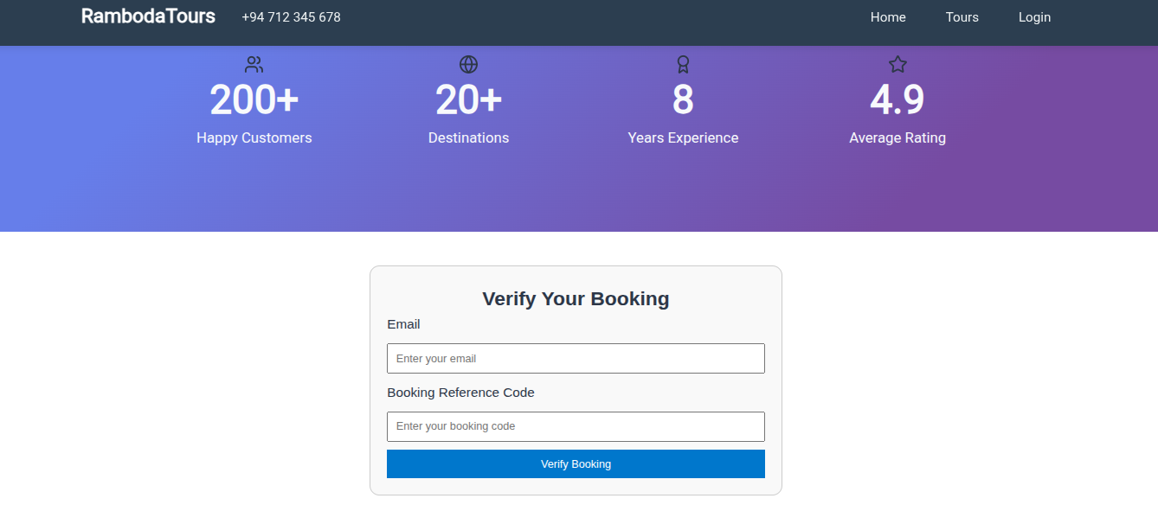Click the phone number +94 712 345 678
The image size is (1158, 524).
[291, 17]
